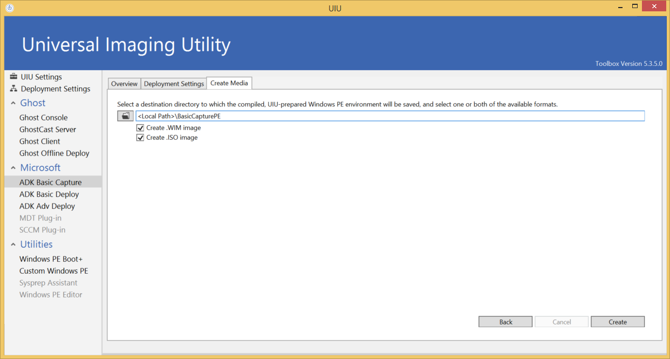The height and width of the screenshot is (359, 670).
Task: Open Ghost Console
Action: pos(44,118)
